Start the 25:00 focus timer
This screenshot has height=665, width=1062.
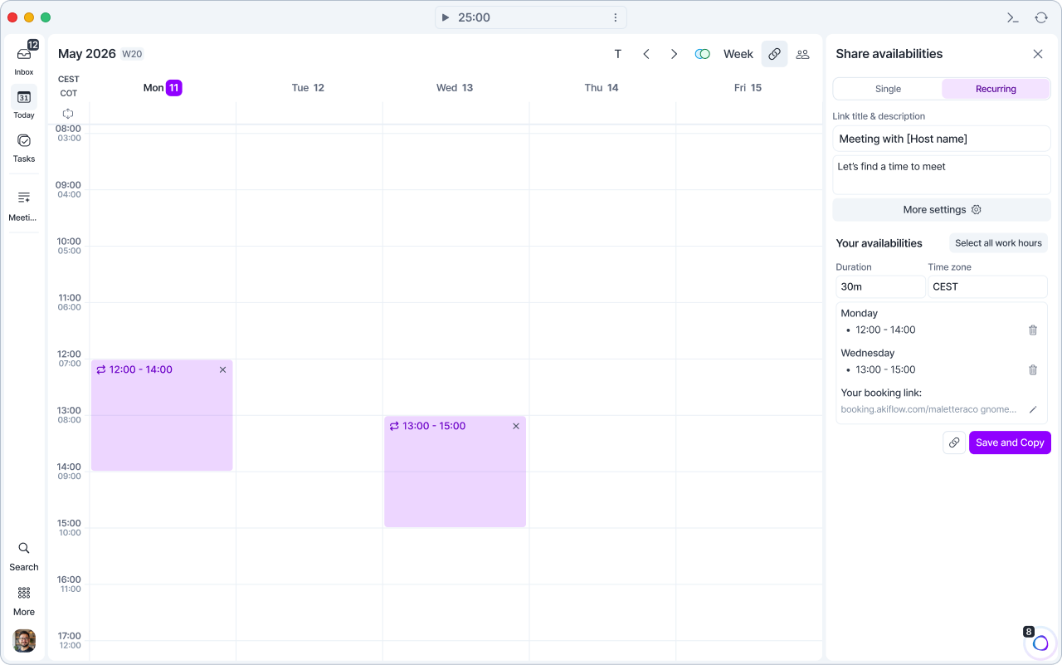[446, 17]
